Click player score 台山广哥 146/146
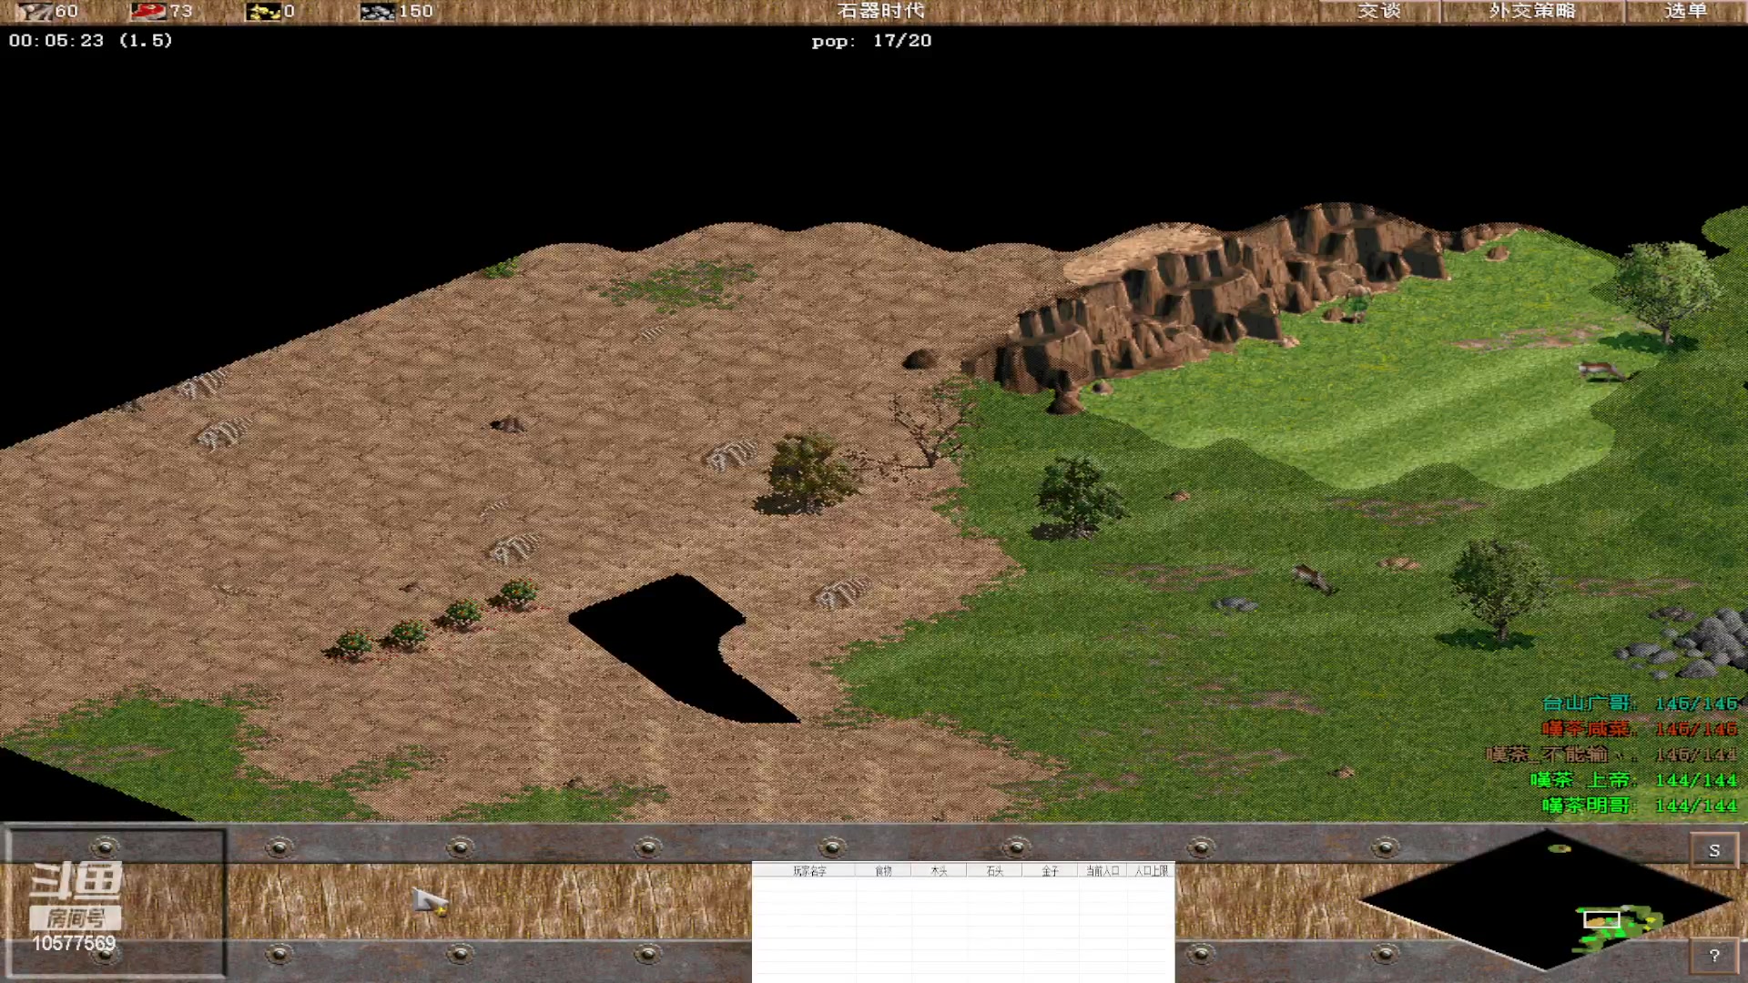The height and width of the screenshot is (983, 1748). (x=1640, y=704)
